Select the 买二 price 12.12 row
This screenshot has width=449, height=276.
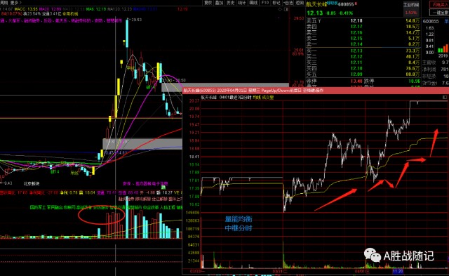[x=363, y=56]
